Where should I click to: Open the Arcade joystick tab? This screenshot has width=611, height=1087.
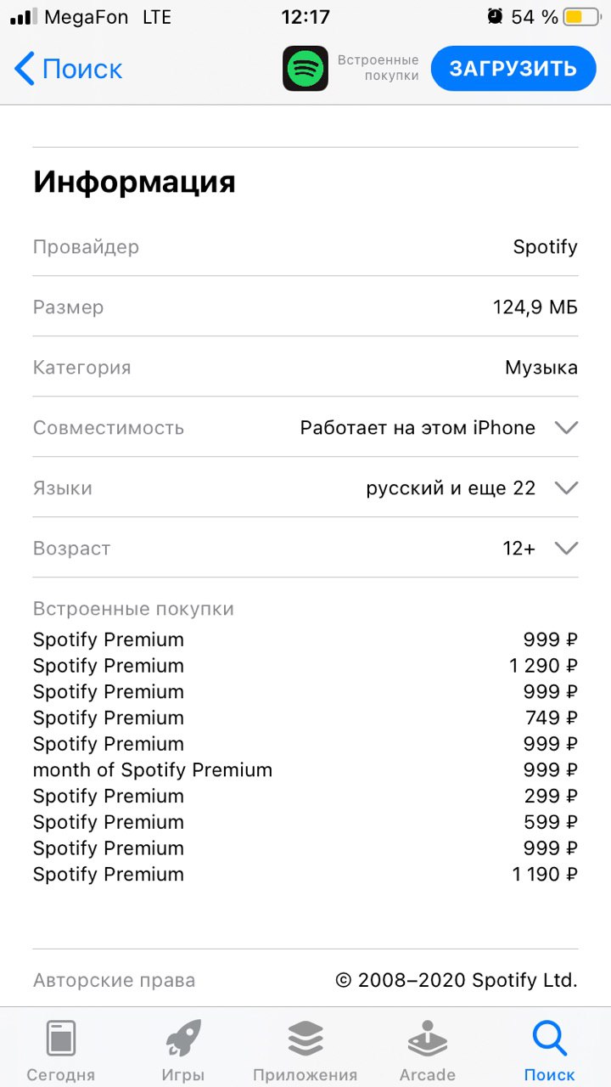428,1039
